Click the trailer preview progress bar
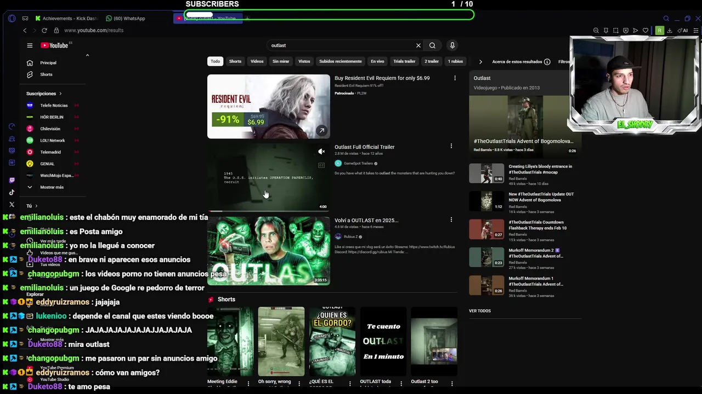The height and width of the screenshot is (394, 702). point(269,211)
